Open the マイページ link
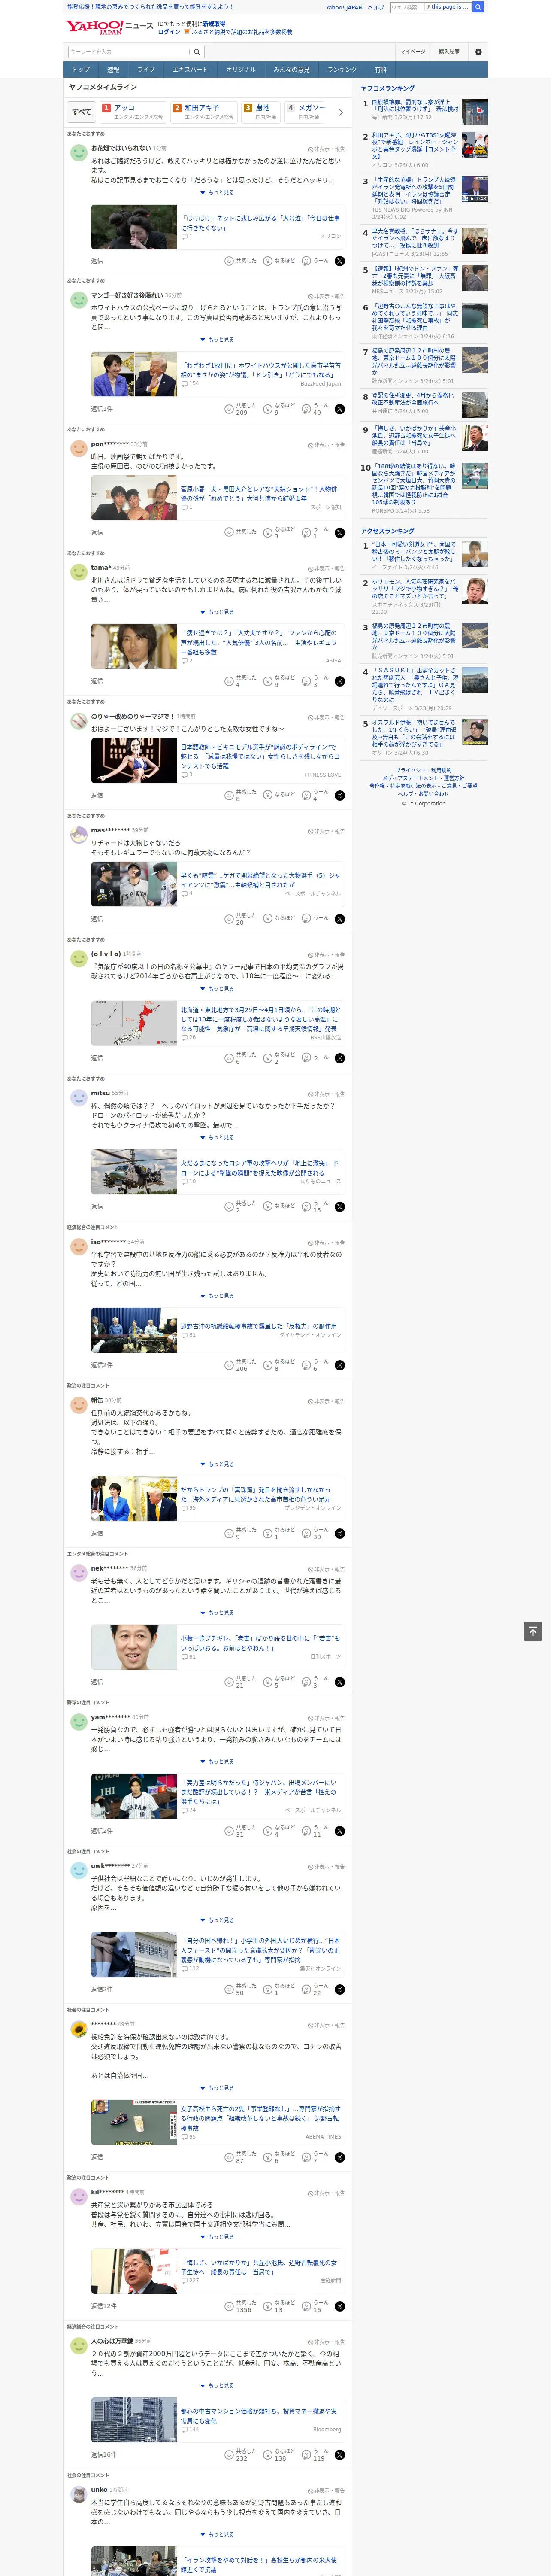Screen dimensions: 551x2576 point(413,52)
